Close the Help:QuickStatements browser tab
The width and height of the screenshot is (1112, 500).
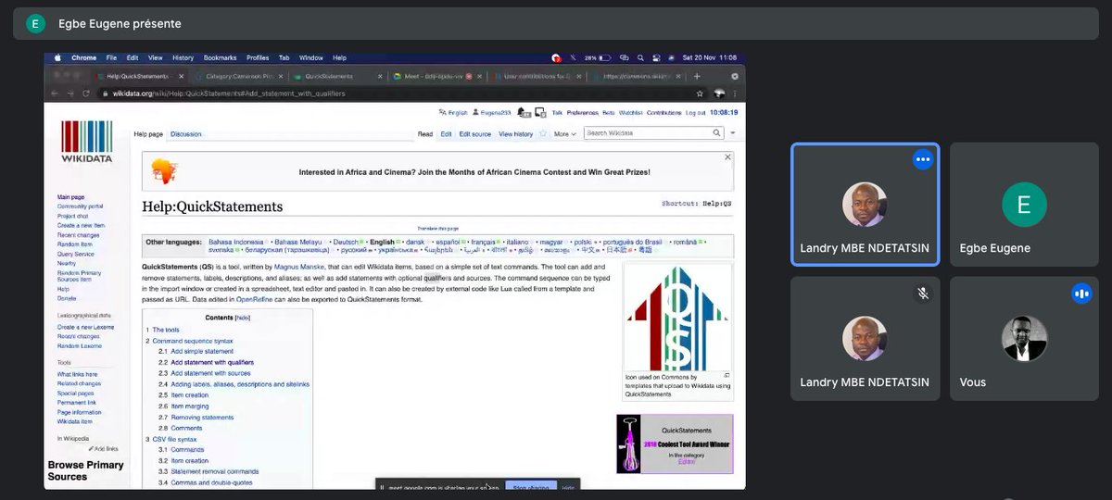pyautogui.click(x=181, y=77)
